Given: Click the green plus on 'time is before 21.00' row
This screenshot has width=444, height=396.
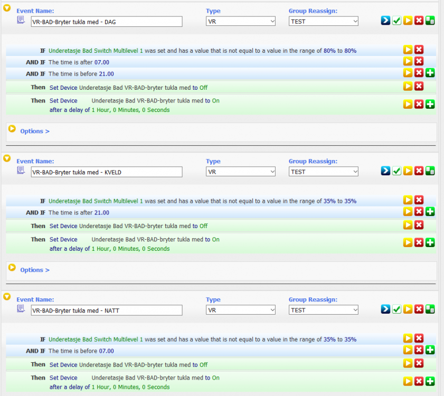Looking at the screenshot, I should click(430, 73).
